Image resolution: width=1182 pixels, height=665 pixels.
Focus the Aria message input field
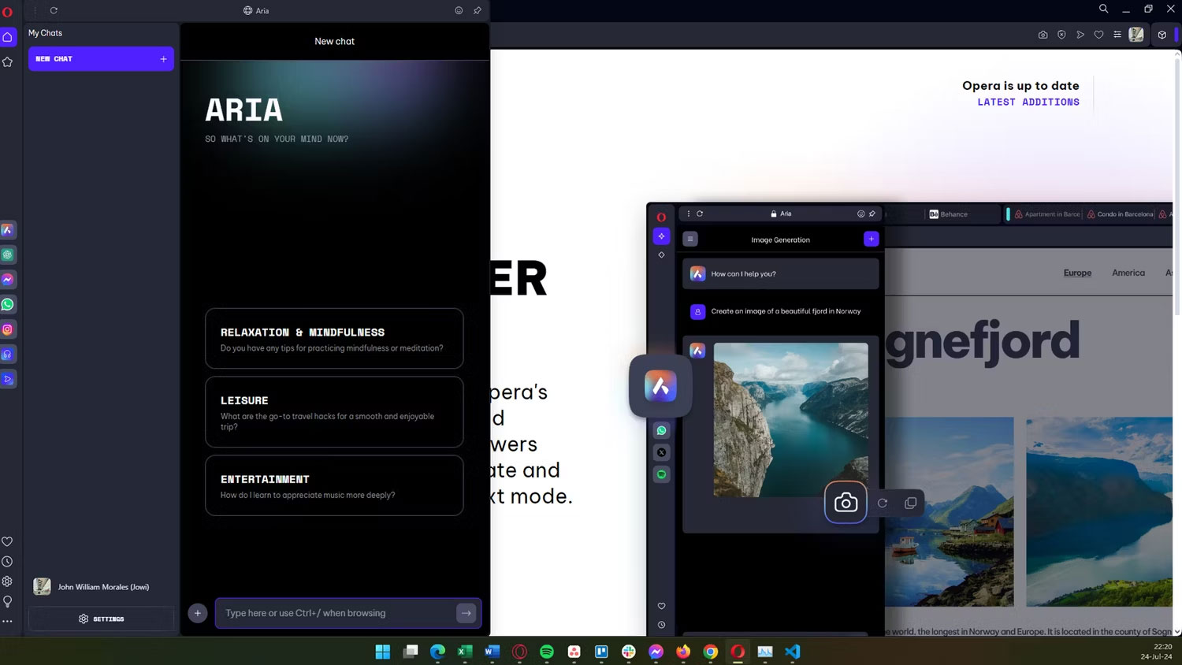(335, 613)
